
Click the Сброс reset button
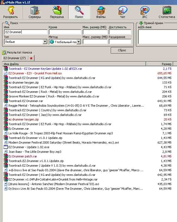122,50
